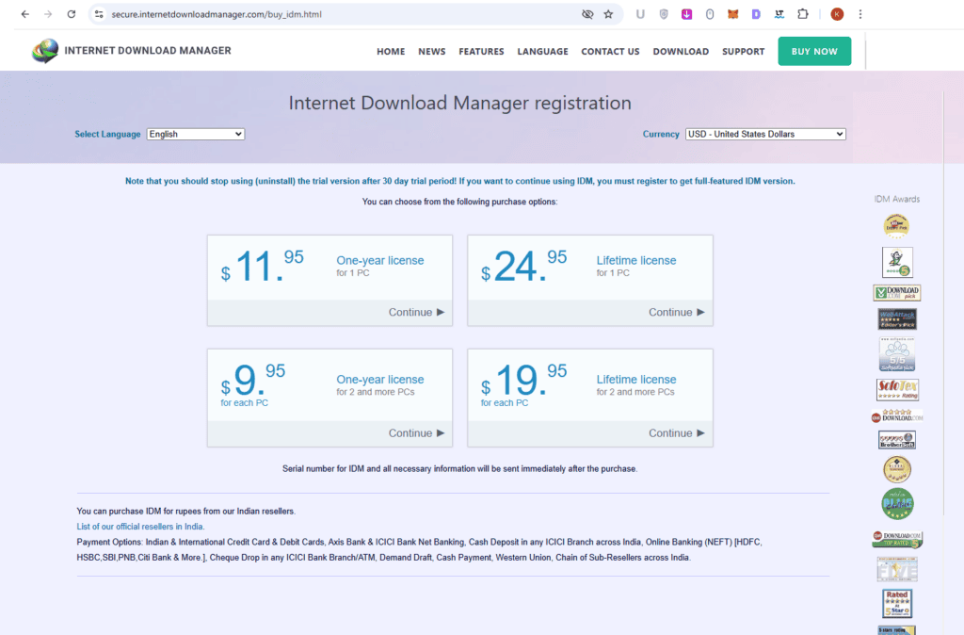The height and width of the screenshot is (635, 964).
Task: Continue with $19.95 lifetime multi-PC license
Action: click(676, 433)
